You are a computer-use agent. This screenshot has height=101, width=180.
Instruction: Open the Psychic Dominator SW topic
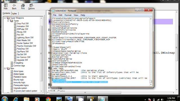pos(26,46)
